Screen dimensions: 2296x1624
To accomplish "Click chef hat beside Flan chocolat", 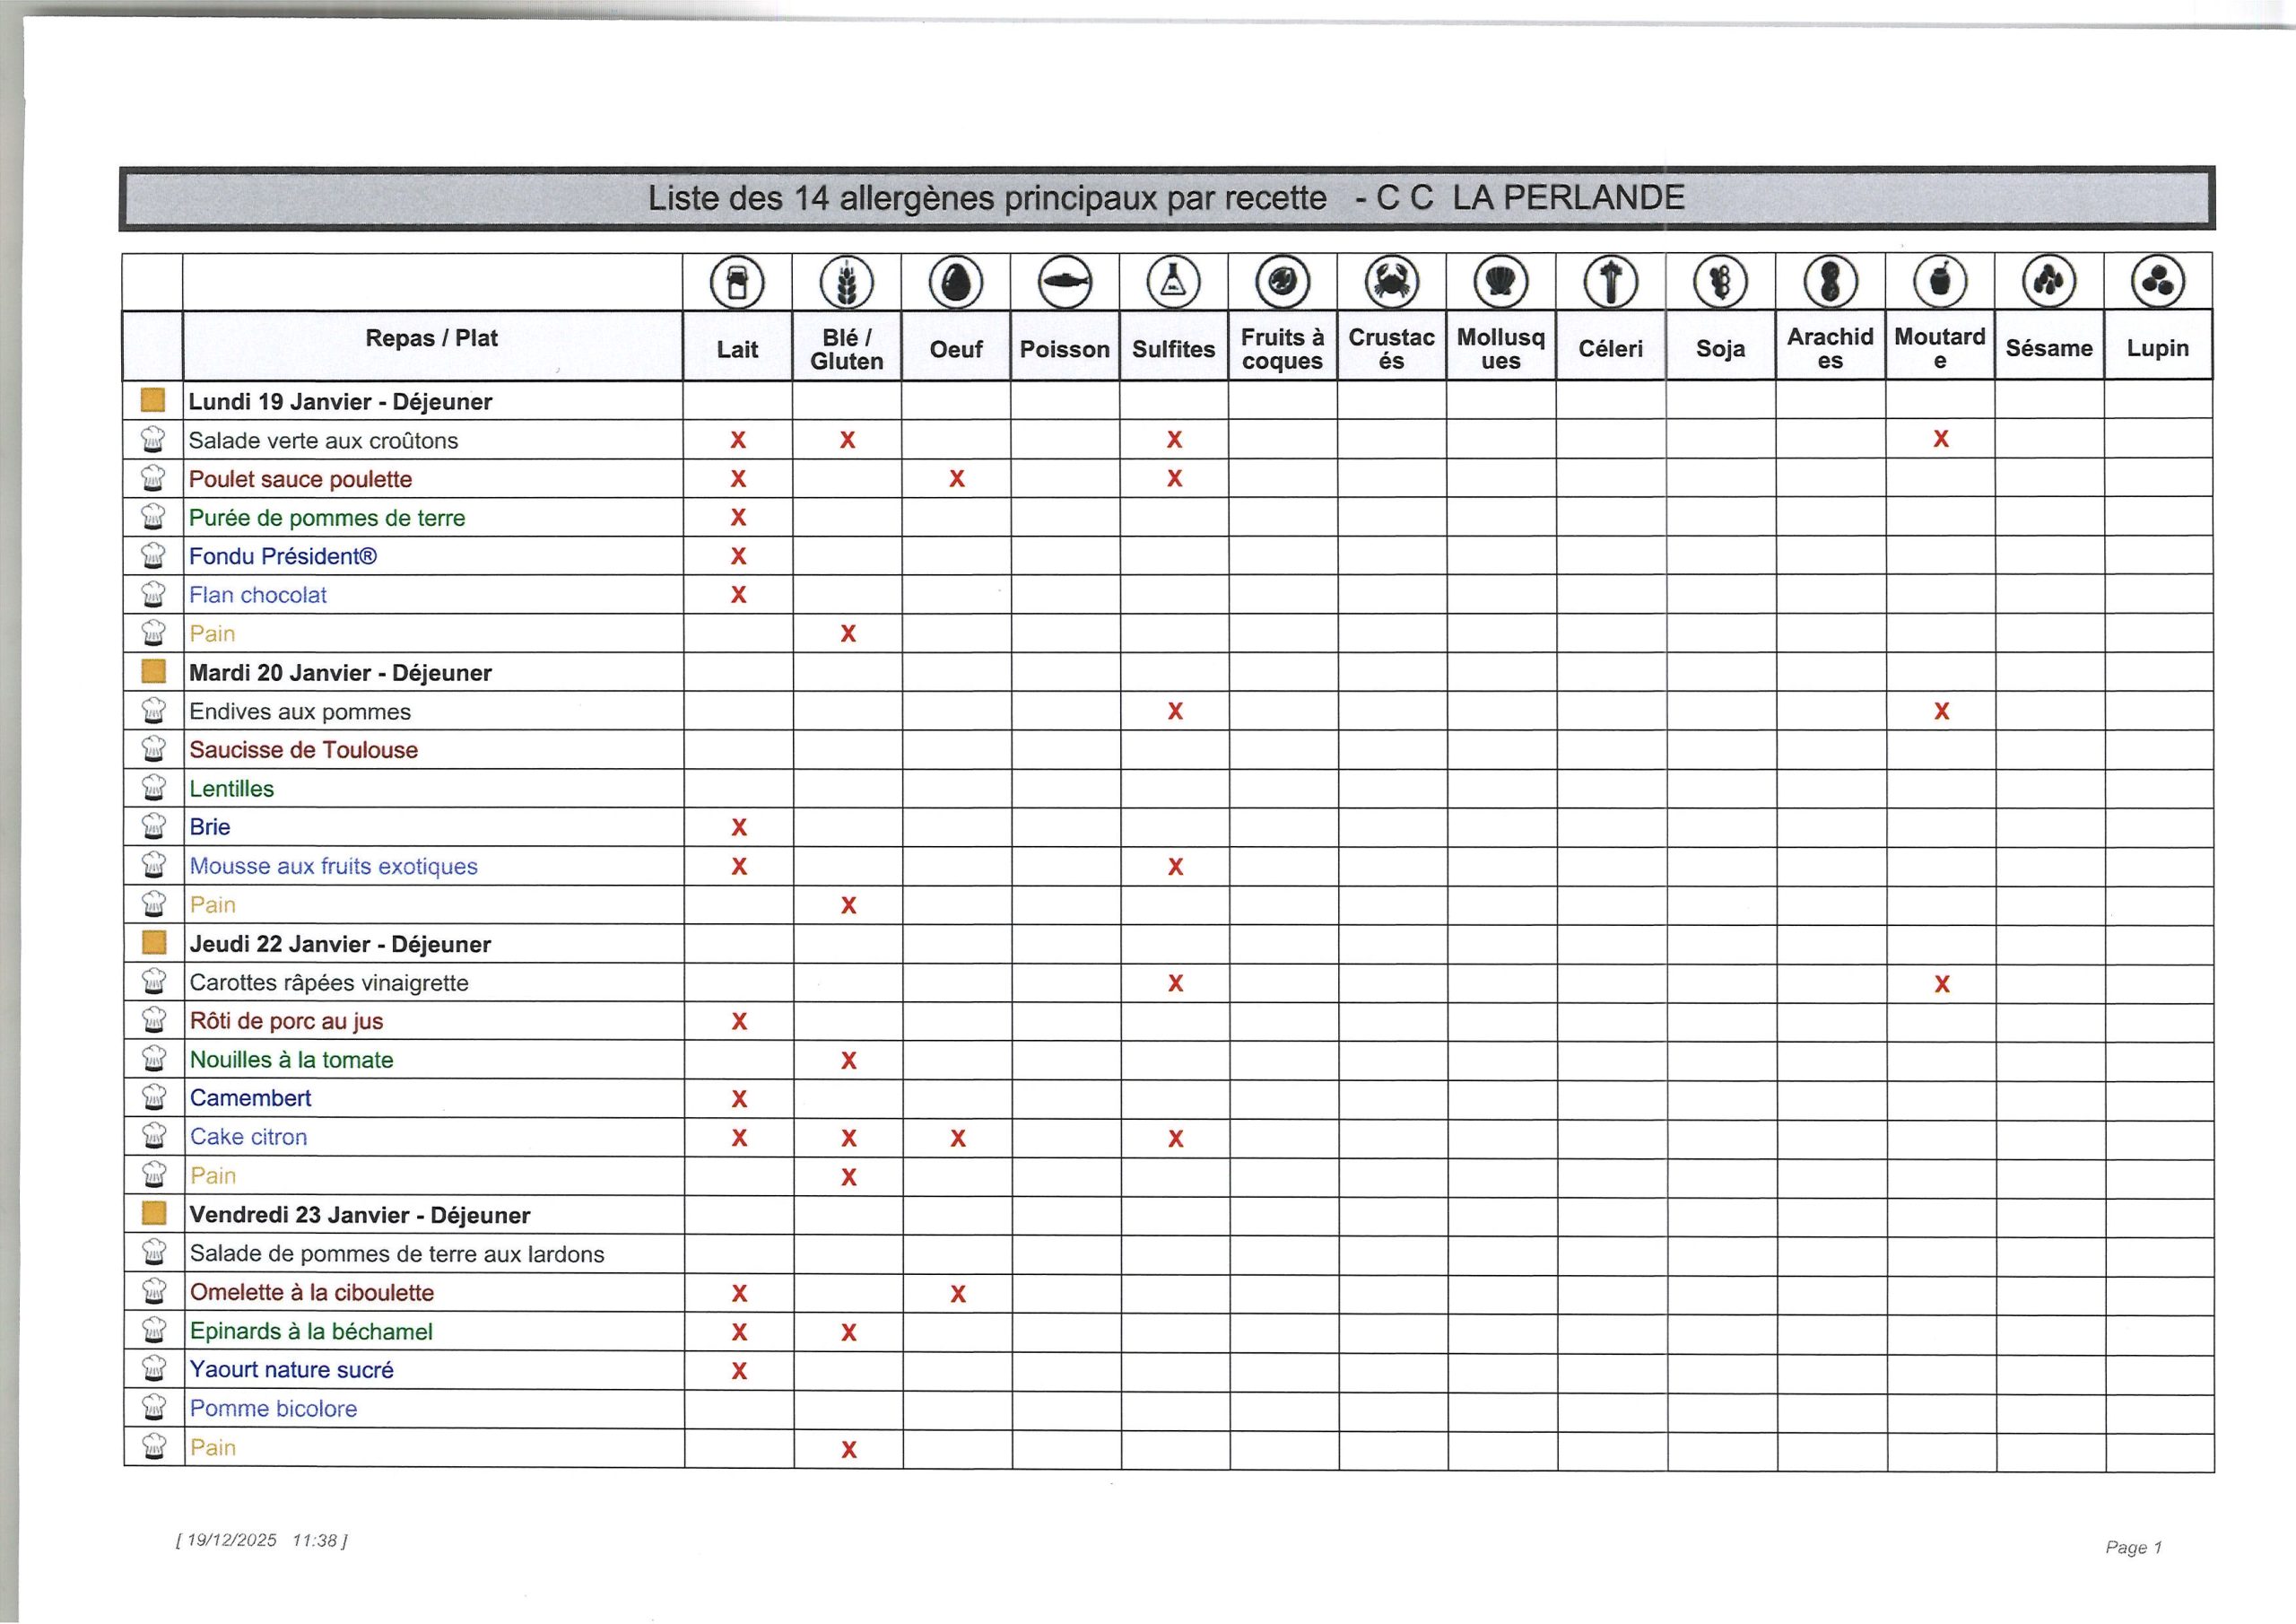I will [x=153, y=594].
